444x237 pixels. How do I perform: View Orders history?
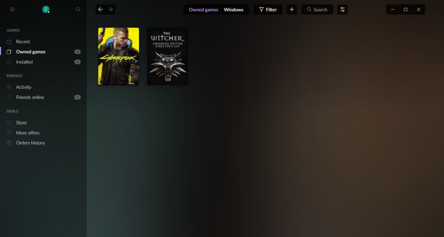coord(30,143)
